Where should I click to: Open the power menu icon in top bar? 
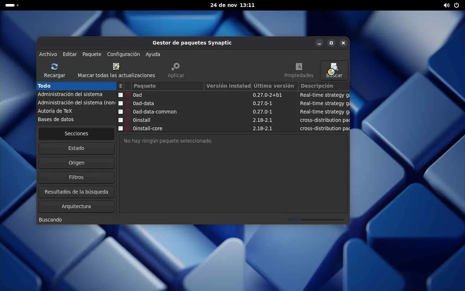pyautogui.click(x=457, y=5)
